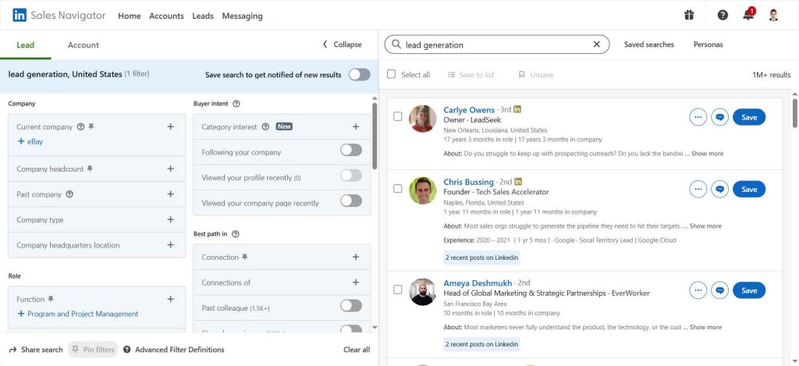Click LinkedIn premium badge beside Carlye Owens
799x366 pixels.
click(517, 109)
